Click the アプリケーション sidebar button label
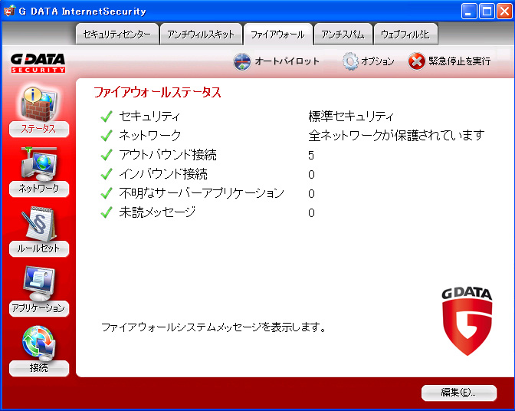Viewport: 515px width, 411px height. (x=39, y=308)
